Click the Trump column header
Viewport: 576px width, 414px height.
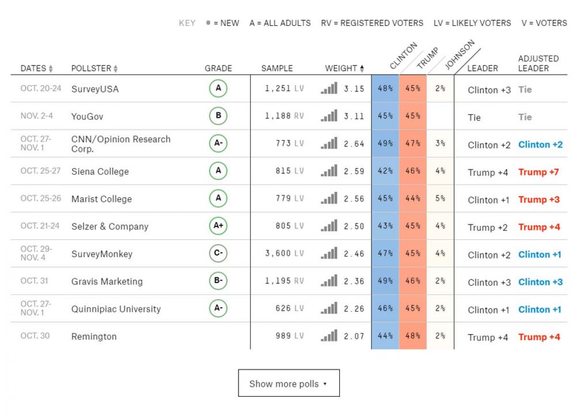click(x=427, y=59)
